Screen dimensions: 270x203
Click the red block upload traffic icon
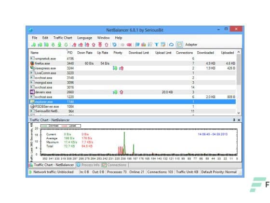pyautogui.click(x=94, y=44)
